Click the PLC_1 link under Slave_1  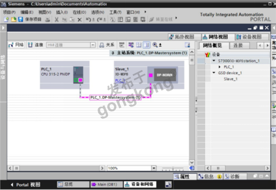[x=120, y=81]
